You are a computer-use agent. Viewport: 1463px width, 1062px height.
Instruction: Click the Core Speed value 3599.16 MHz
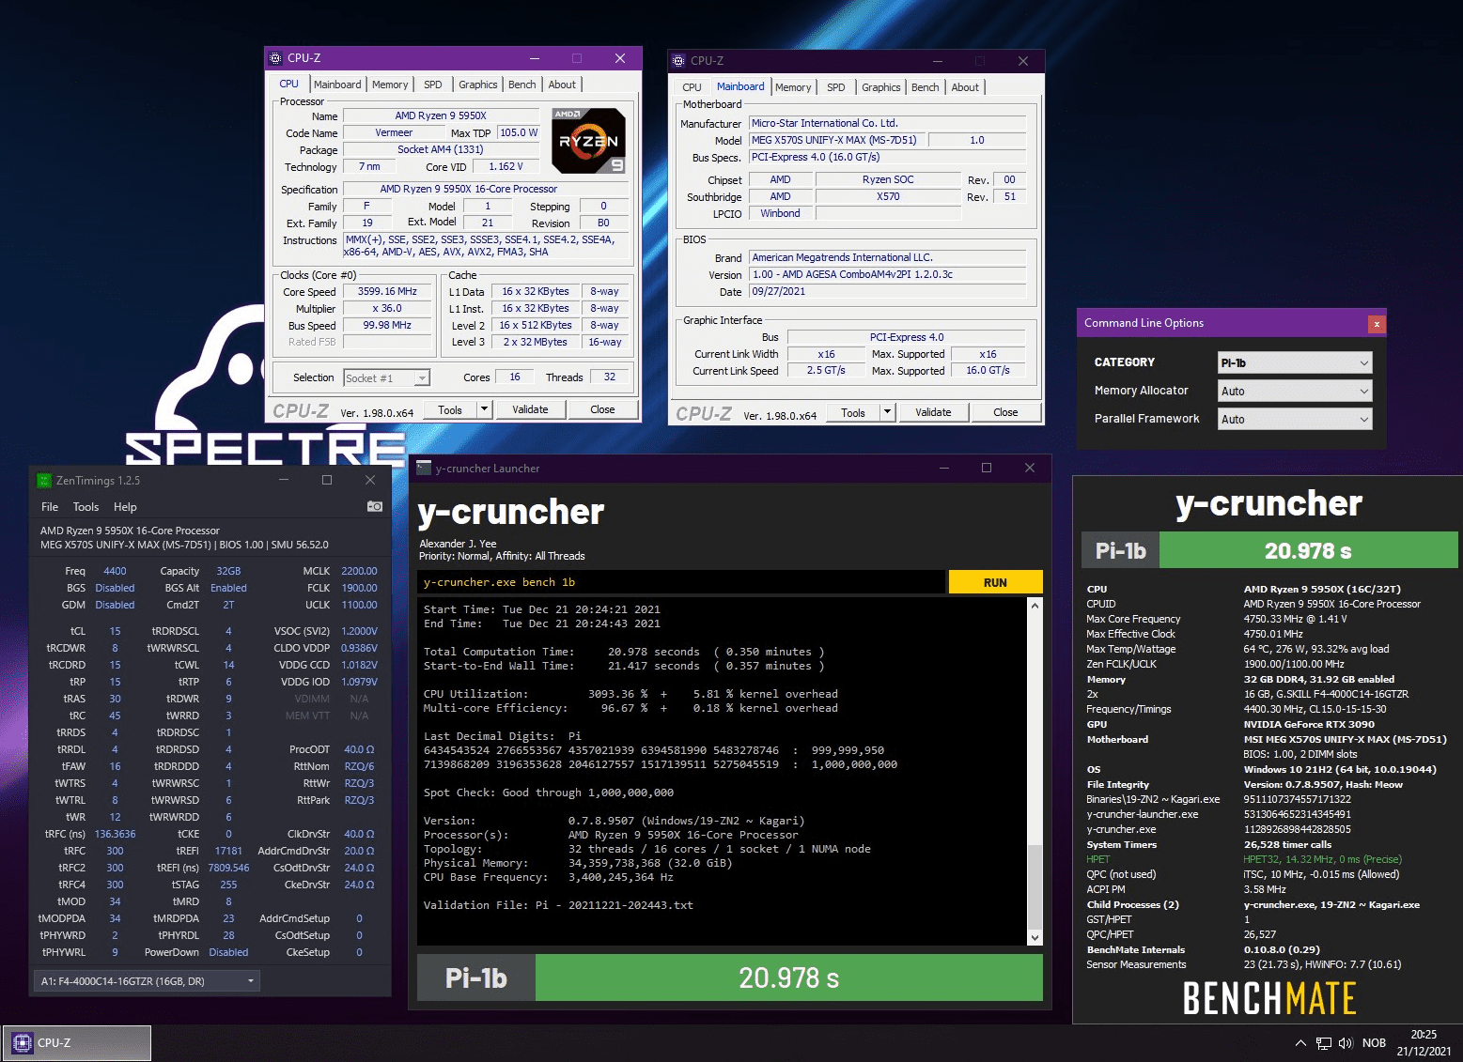coord(387,291)
